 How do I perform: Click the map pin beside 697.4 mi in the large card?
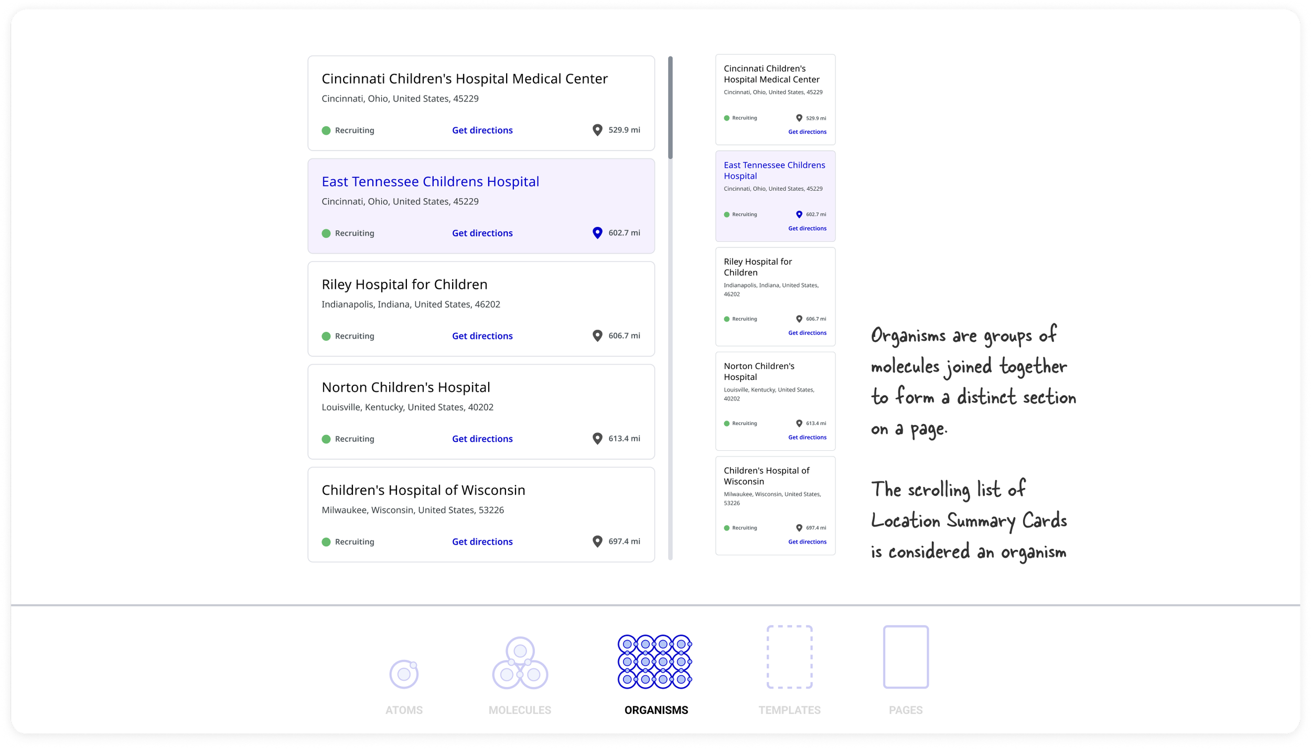coord(597,541)
